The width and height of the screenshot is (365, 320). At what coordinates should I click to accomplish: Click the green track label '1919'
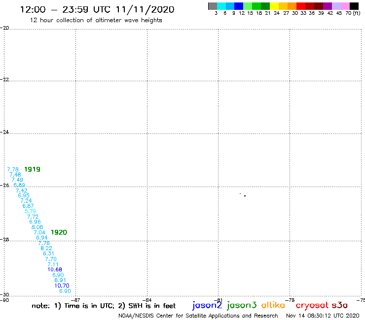tap(33, 169)
